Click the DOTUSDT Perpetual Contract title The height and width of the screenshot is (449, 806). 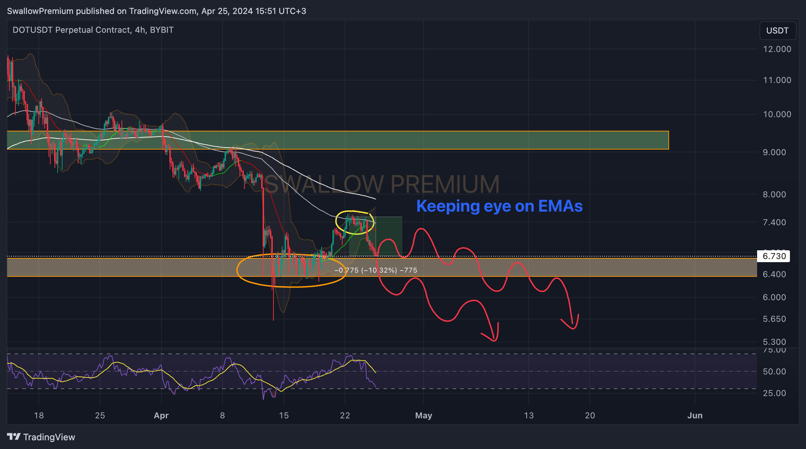[x=93, y=30]
